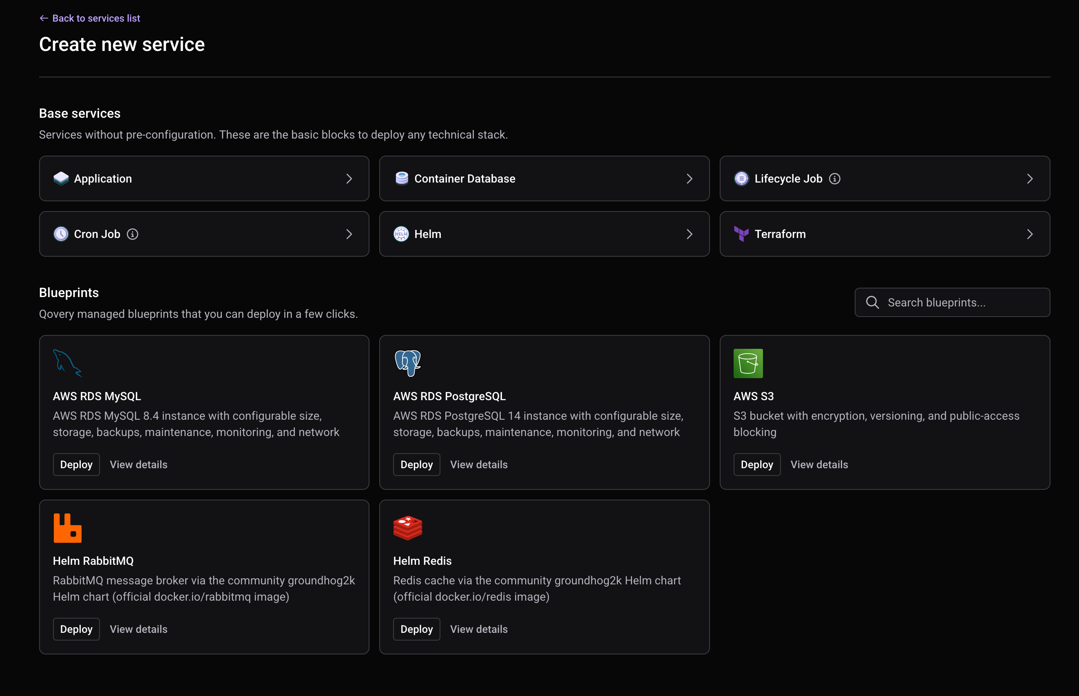Click the Helm RabbitMQ title
Viewport: 1079px width, 696px height.
click(93, 561)
